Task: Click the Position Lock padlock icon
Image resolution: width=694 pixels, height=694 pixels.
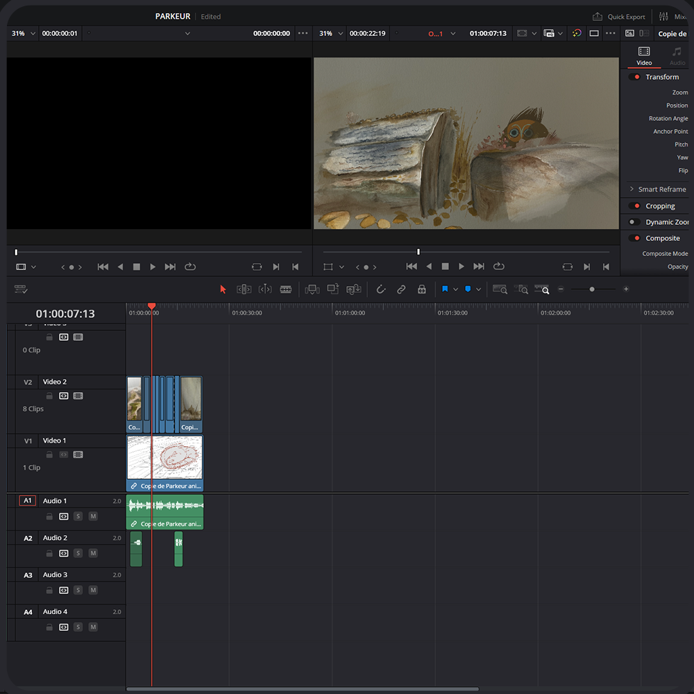Action: point(421,289)
